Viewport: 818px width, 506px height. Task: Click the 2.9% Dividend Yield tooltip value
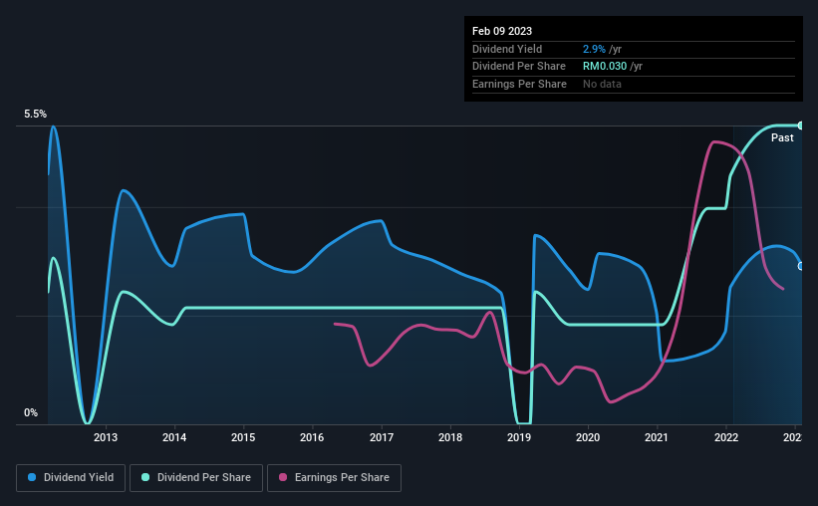(594, 49)
